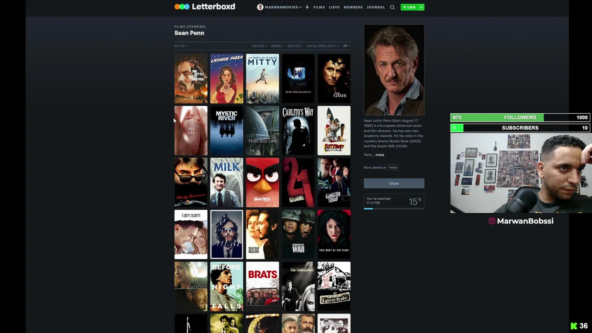The height and width of the screenshot is (333, 592).
Task: Open The Game poster
Action: click(334, 79)
